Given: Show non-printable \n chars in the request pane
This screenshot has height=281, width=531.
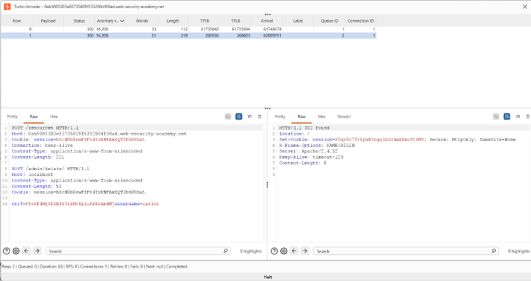Looking at the screenshot, I should point(250,117).
